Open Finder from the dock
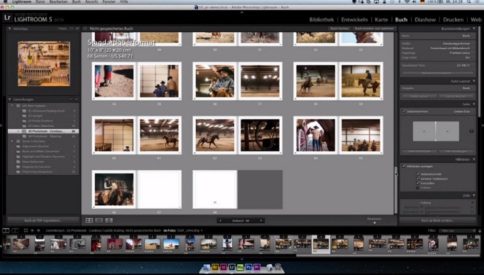484x275 pixels. point(206,267)
